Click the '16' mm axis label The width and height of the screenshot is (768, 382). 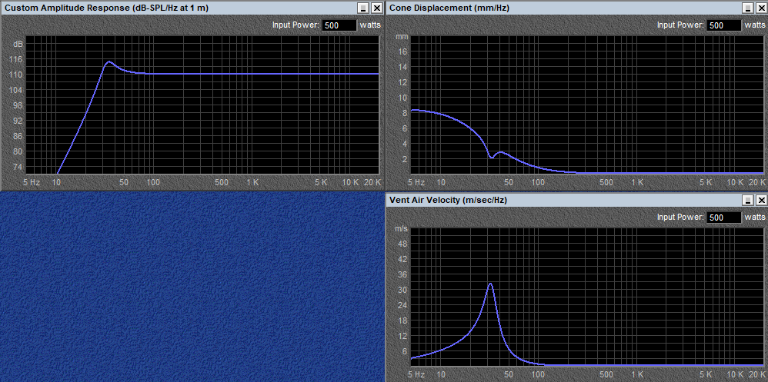pyautogui.click(x=403, y=51)
